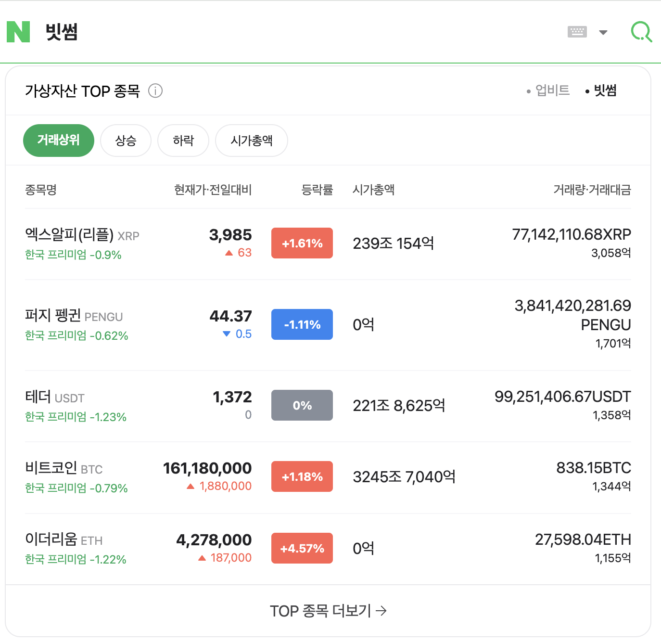Open the 테더 USDT entry
The width and height of the screenshot is (661, 642).
[55, 397]
